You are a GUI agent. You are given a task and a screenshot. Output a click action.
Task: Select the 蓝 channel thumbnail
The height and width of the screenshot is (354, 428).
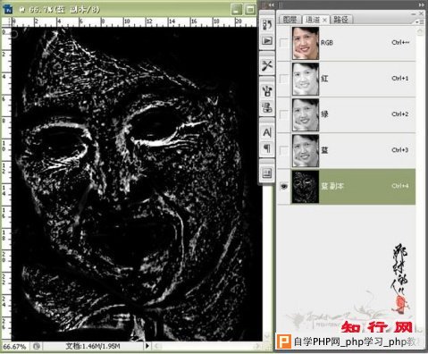pyautogui.click(x=306, y=150)
